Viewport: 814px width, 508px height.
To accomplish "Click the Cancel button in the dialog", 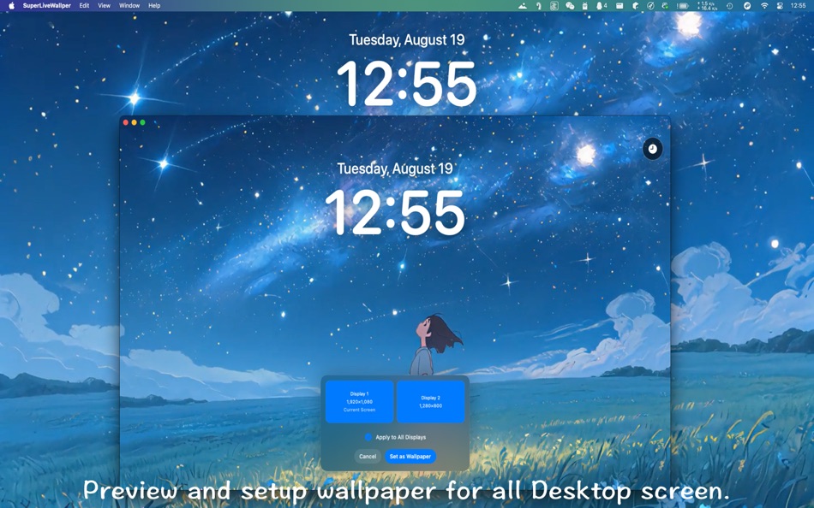I will tap(368, 456).
